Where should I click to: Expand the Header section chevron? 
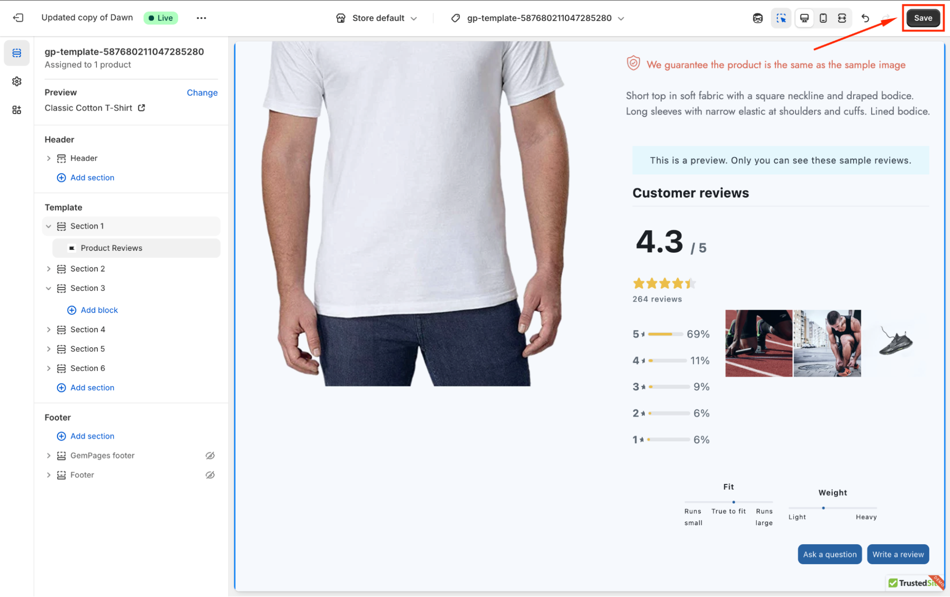tap(48, 158)
